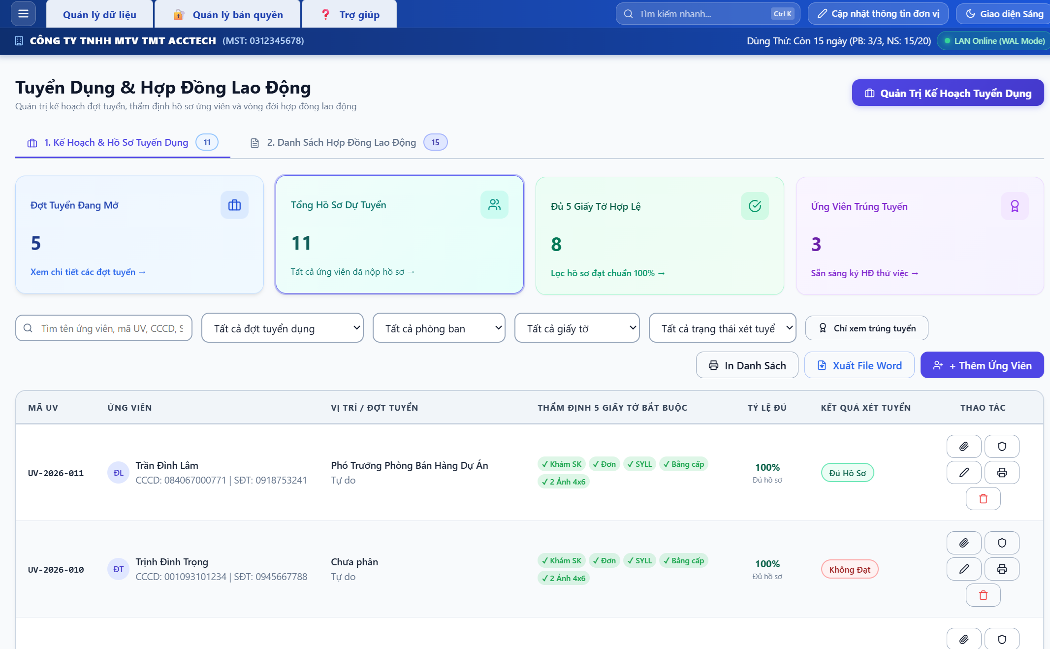Click shield icon in UV-2026-010 row
Viewport: 1050px width, 649px height.
pyautogui.click(x=1002, y=543)
